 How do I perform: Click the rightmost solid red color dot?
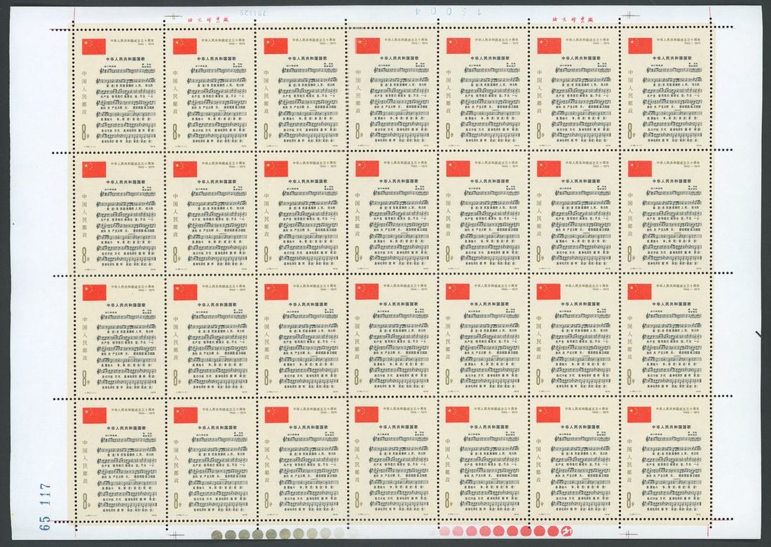(x=553, y=532)
